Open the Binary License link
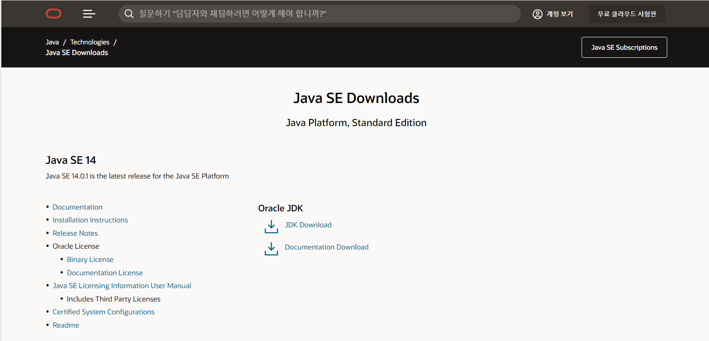The height and width of the screenshot is (341, 709). (90, 259)
